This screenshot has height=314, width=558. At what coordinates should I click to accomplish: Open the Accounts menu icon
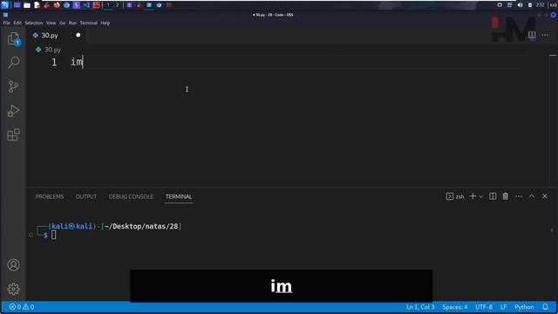coord(14,265)
